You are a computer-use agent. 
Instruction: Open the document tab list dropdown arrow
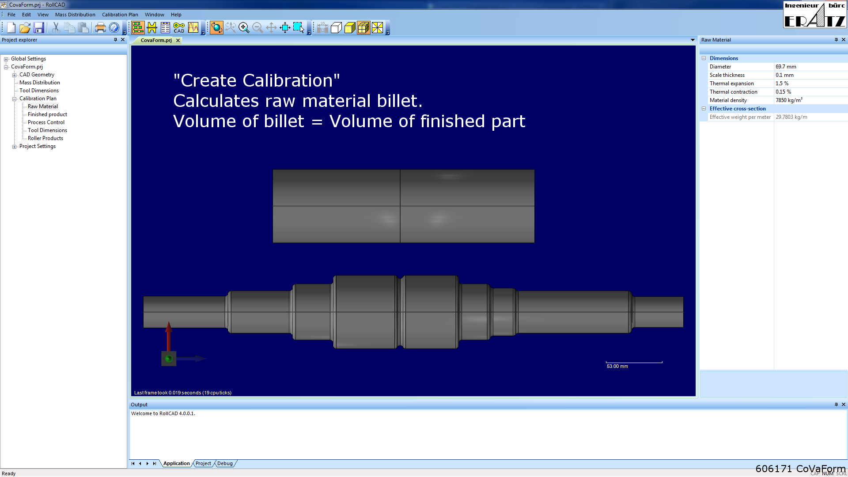(693, 40)
